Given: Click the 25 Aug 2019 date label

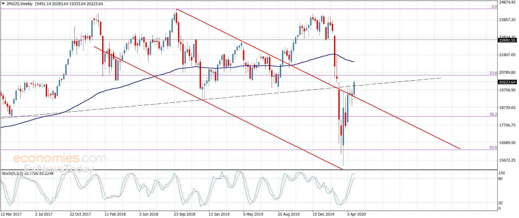Looking at the screenshot, I should click(x=289, y=214).
